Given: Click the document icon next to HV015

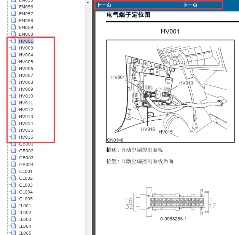Looking at the screenshot, I should [x=14, y=130].
